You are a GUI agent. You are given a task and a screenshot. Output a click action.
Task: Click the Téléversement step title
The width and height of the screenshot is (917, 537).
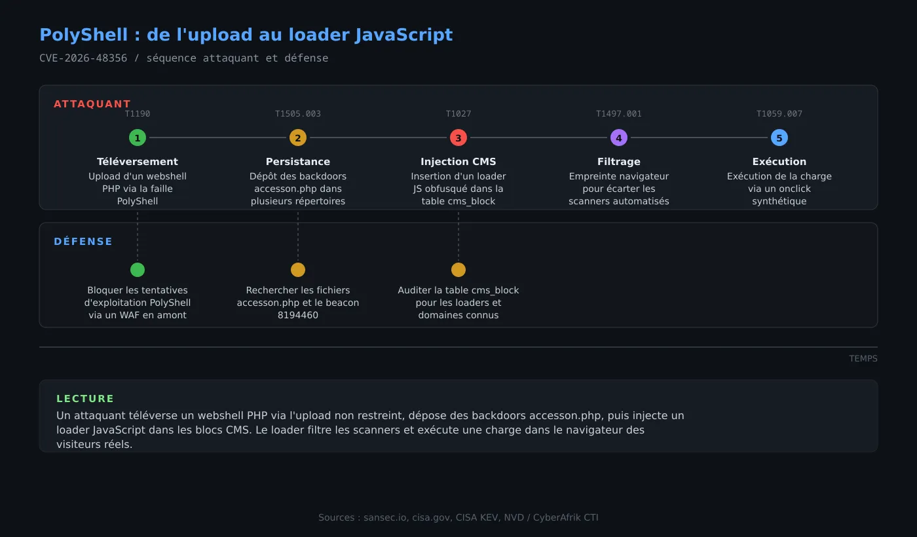click(138, 162)
